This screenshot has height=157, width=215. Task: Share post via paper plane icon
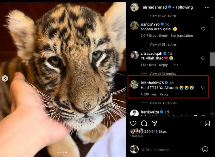[155, 123]
